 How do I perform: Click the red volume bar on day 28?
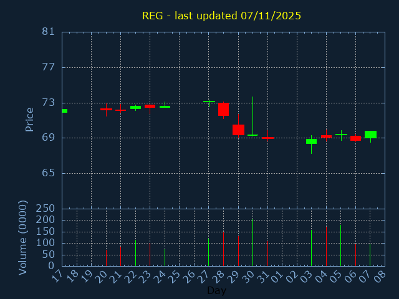223,249
